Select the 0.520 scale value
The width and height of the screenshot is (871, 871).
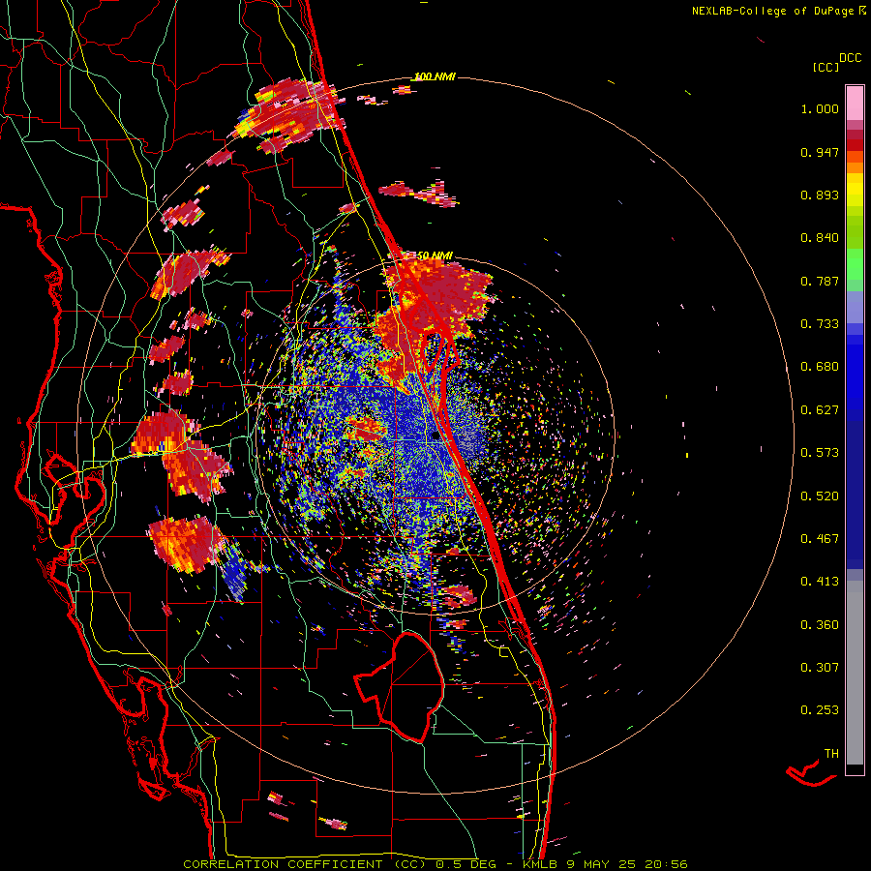pyautogui.click(x=820, y=496)
